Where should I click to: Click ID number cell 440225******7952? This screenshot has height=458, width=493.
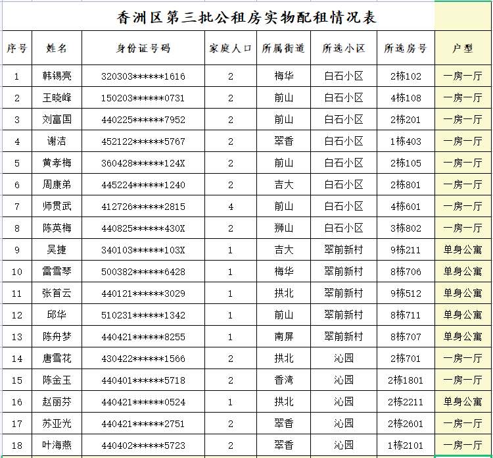pyautogui.click(x=143, y=120)
